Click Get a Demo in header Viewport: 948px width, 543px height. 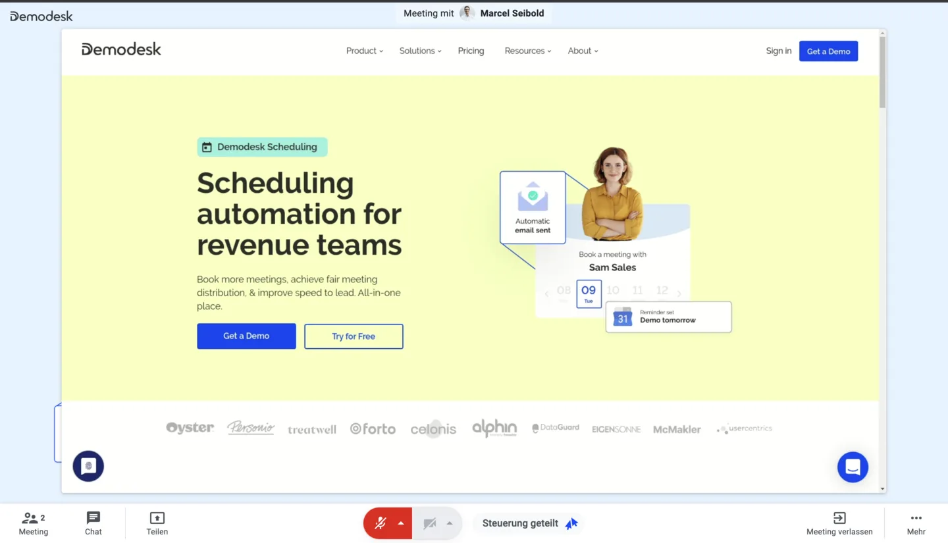pos(828,51)
